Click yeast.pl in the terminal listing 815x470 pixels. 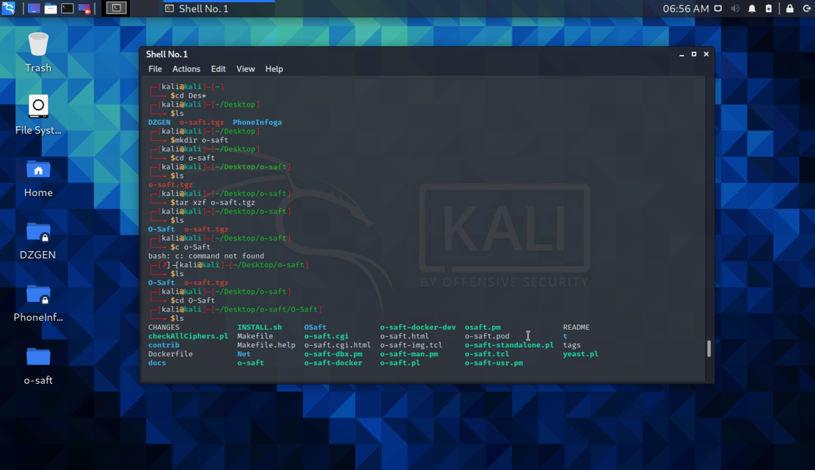pyautogui.click(x=581, y=354)
